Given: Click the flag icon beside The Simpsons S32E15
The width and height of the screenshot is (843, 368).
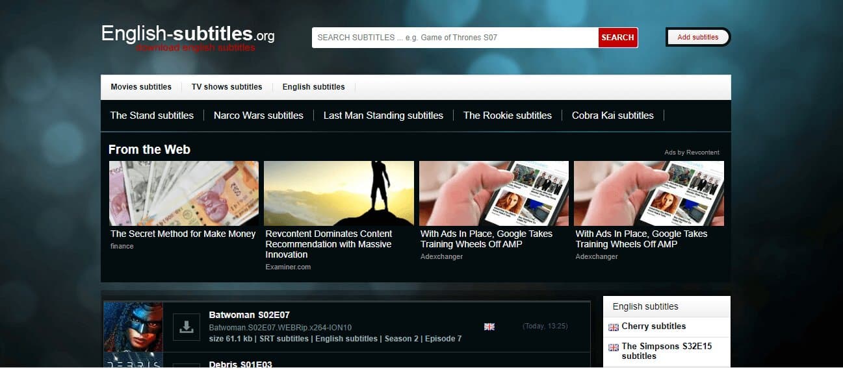Looking at the screenshot, I should (x=614, y=348).
